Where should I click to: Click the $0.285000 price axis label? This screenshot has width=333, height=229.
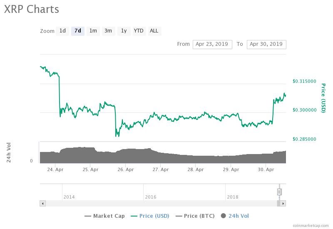point(304,139)
